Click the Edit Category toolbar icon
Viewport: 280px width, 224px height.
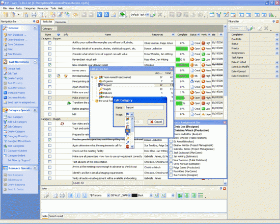click(226, 15)
